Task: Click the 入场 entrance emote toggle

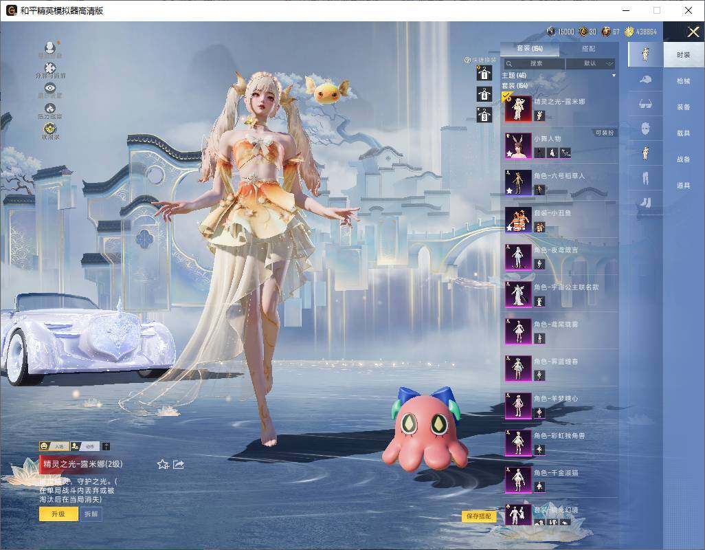Action: coord(54,446)
